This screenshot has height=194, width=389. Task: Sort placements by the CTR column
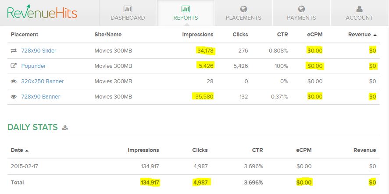[x=282, y=35]
